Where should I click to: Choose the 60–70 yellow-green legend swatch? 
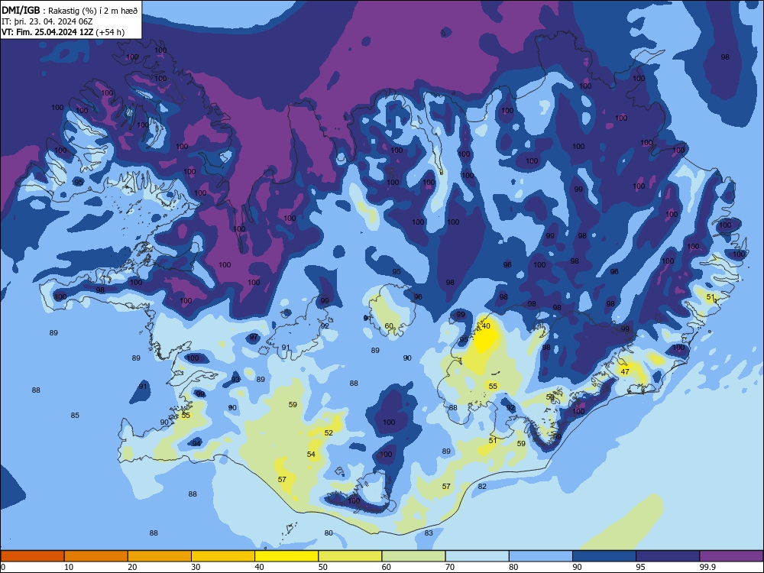[413, 556]
